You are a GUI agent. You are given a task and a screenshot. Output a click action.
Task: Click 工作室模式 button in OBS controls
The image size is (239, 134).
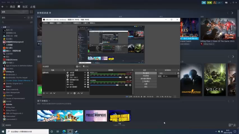pos(146,81)
